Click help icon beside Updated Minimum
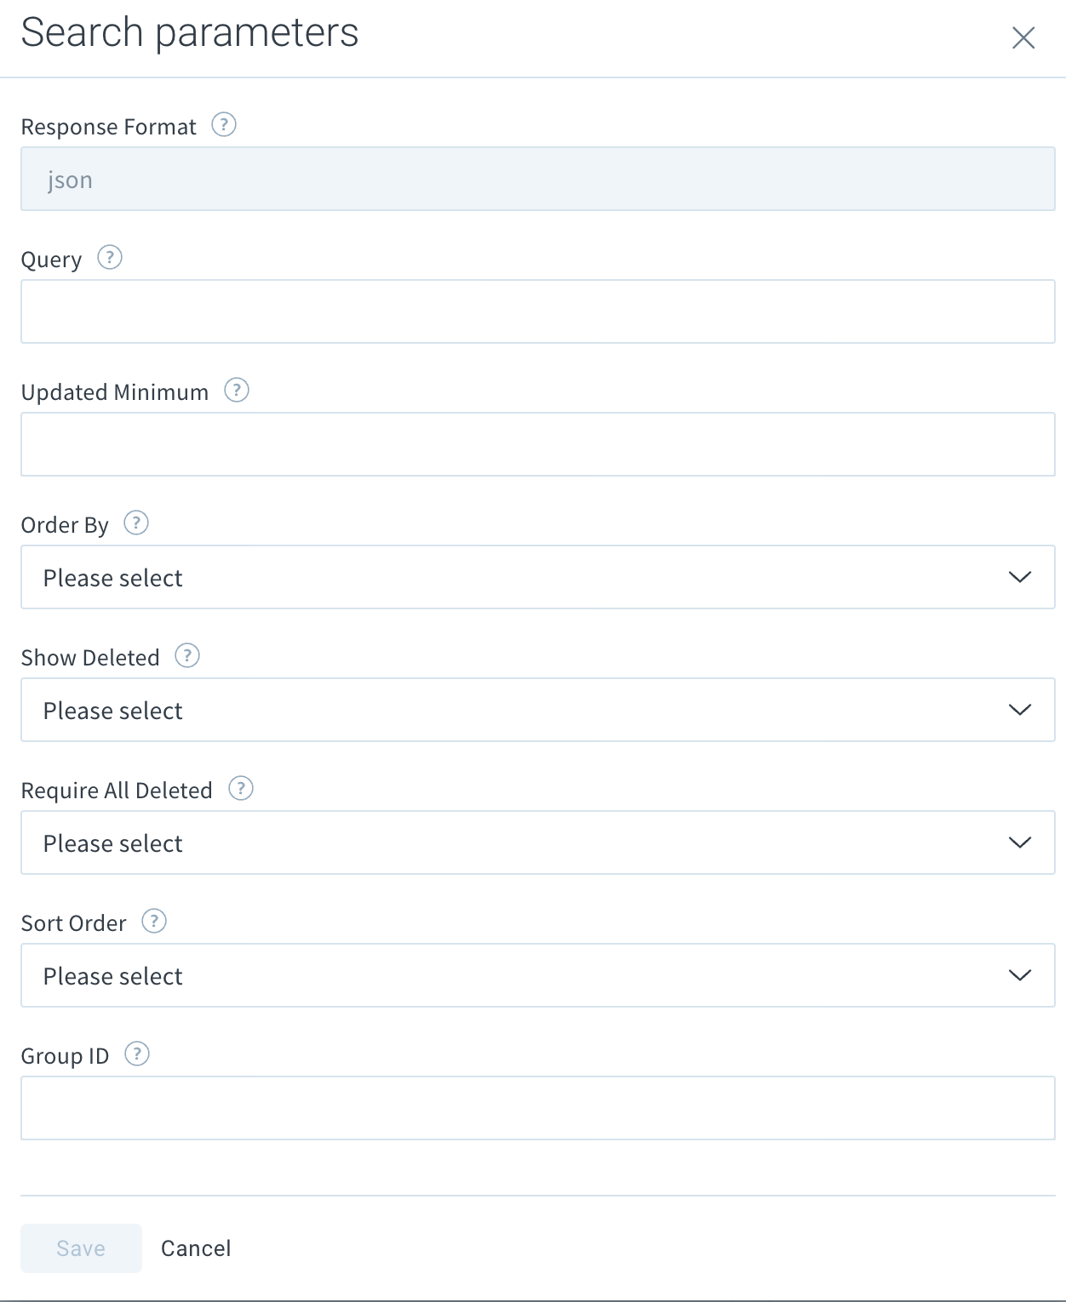Viewport: 1066px width, 1302px height. pos(237,391)
